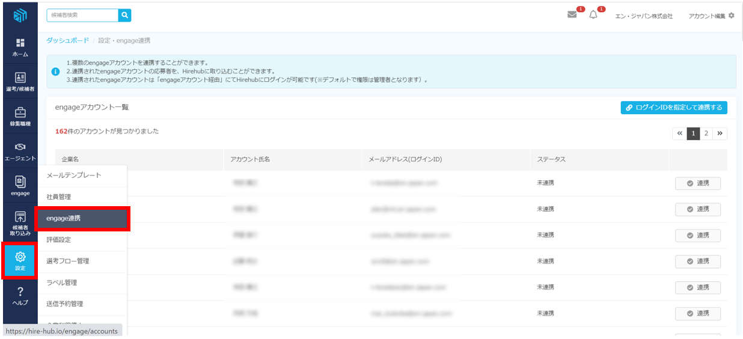This screenshot has height=339, width=743.
Task: Click the mail envelope notification icon
Action: pyautogui.click(x=572, y=15)
